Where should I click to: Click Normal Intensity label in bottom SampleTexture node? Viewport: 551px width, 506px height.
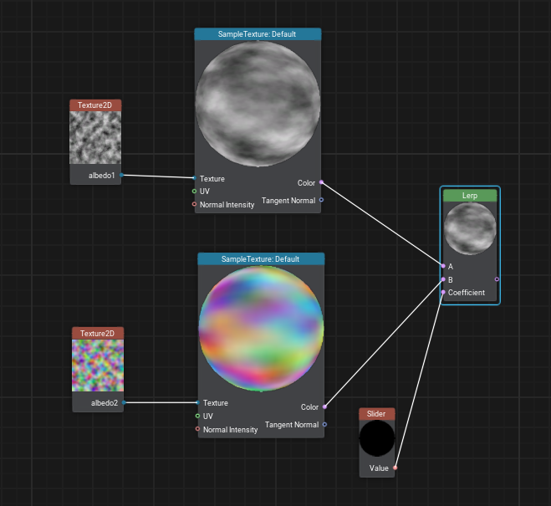point(230,429)
